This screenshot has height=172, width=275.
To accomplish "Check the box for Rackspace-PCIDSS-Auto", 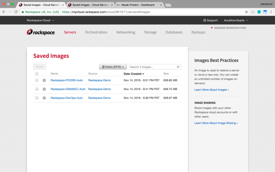I will [37, 80].
